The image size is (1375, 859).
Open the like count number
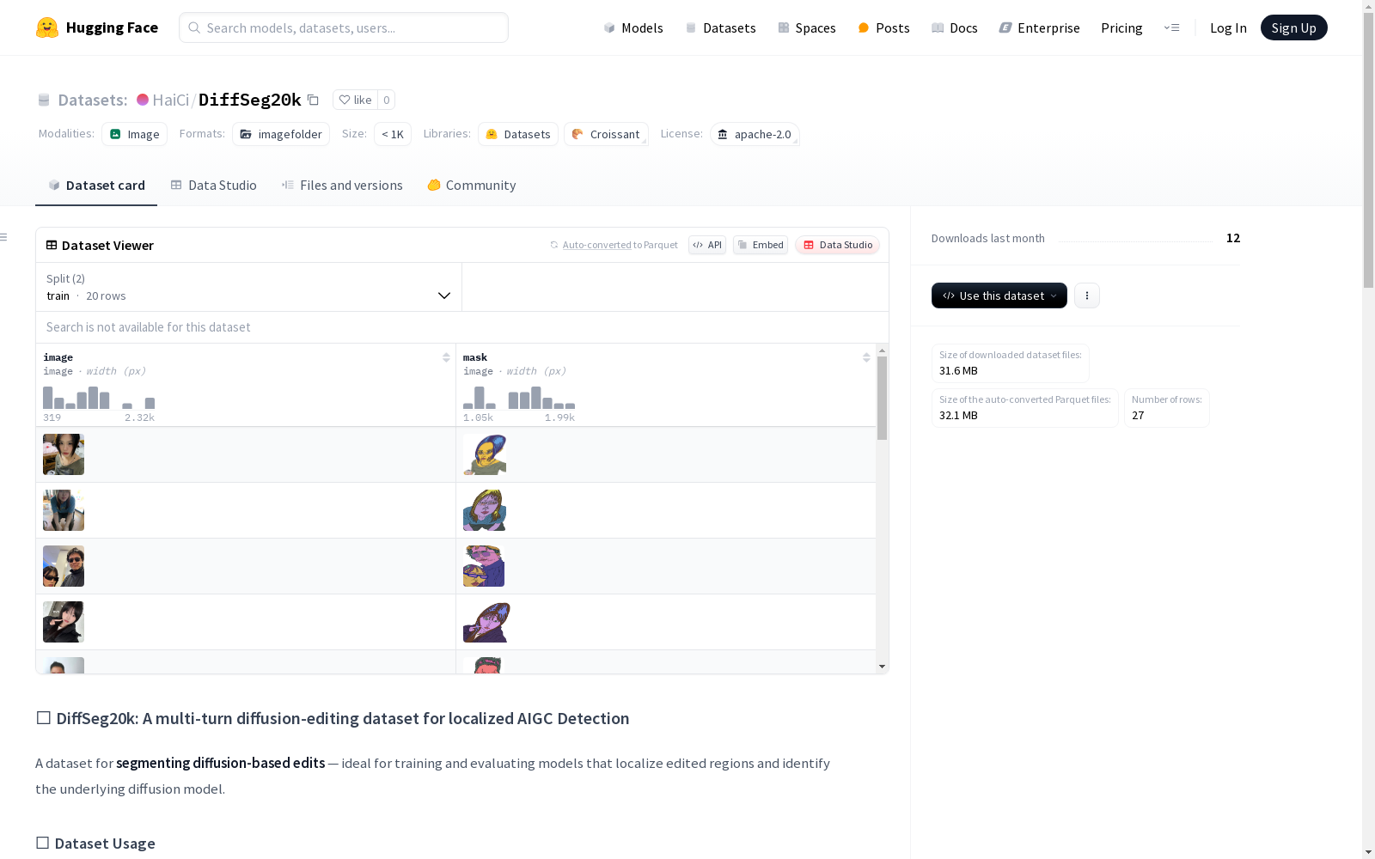(387, 100)
